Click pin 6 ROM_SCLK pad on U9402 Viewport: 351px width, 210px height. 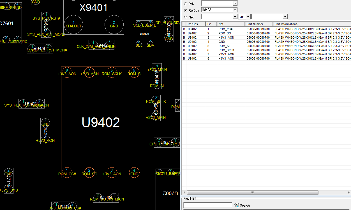pos(112,72)
